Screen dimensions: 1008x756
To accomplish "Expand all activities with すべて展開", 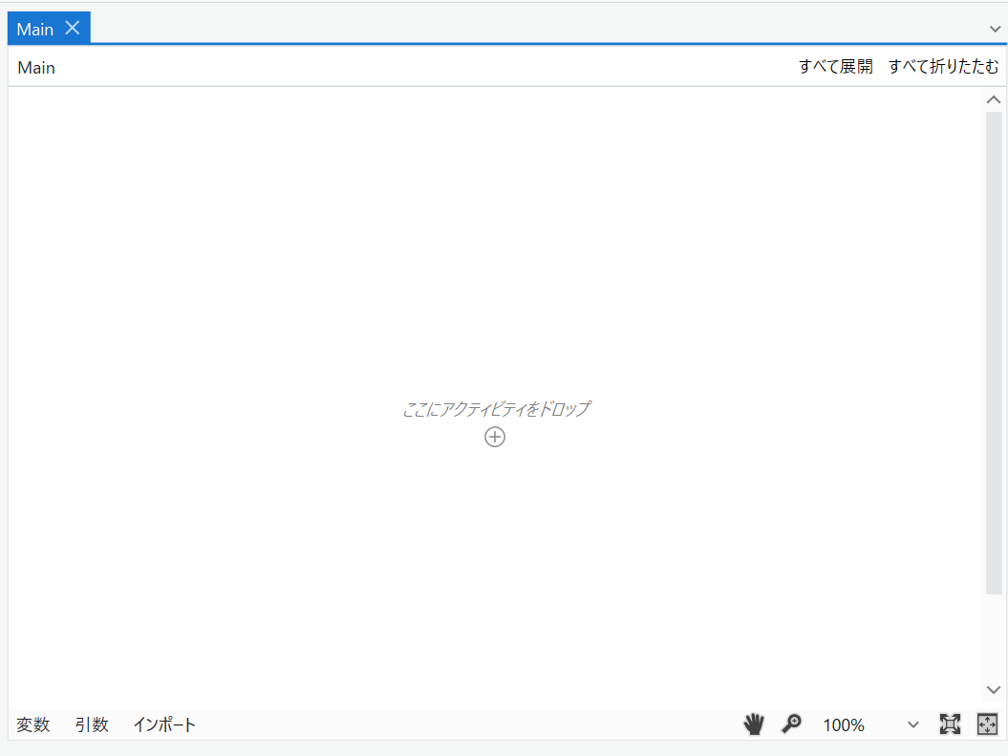I will [x=835, y=66].
